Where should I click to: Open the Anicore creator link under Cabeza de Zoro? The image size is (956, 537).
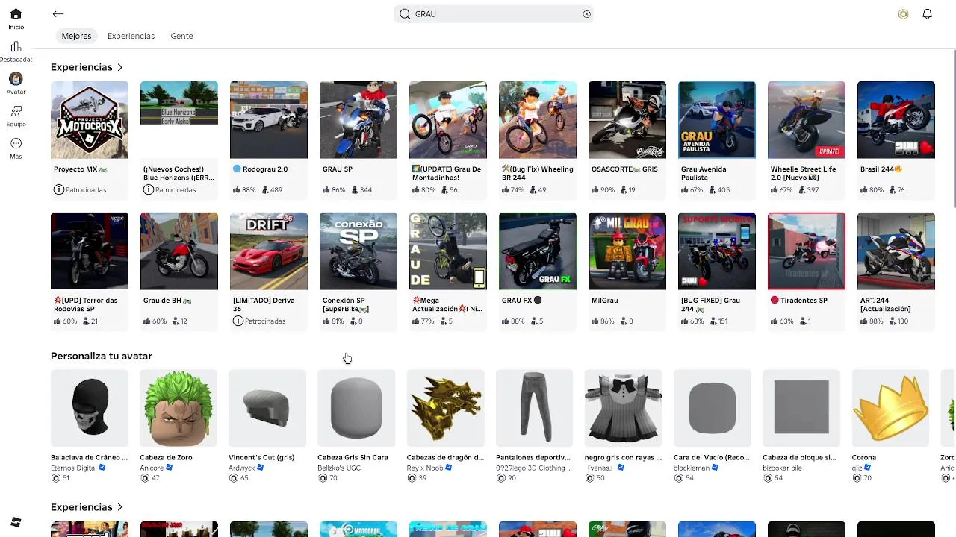[x=152, y=468]
